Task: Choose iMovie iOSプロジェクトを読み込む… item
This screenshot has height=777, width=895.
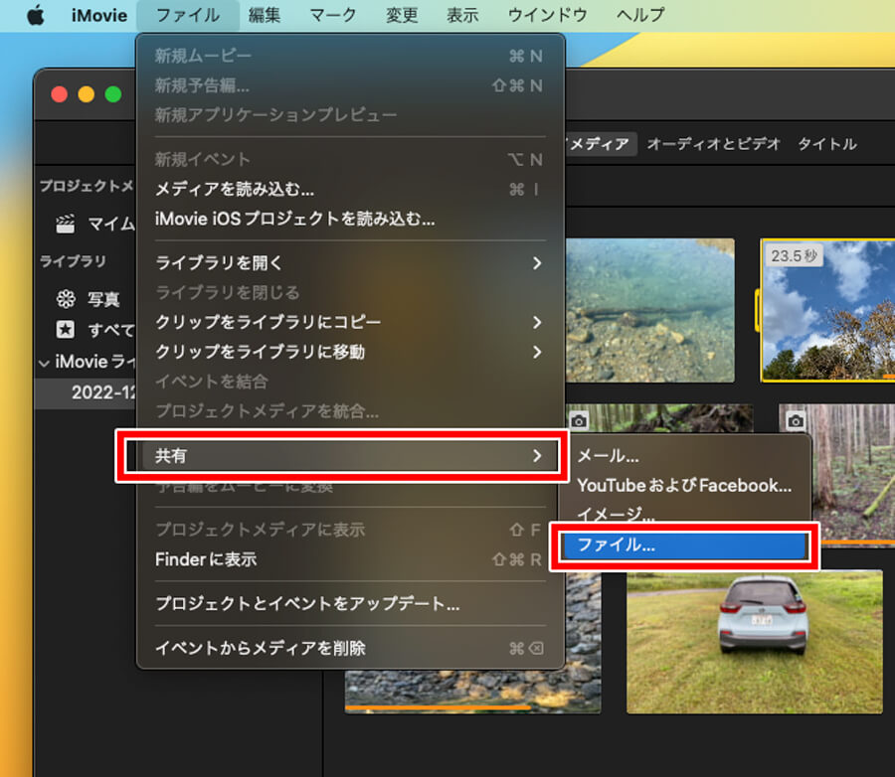Action: 350,219
